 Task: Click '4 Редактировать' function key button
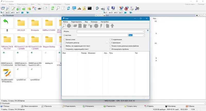click(x=69, y=106)
